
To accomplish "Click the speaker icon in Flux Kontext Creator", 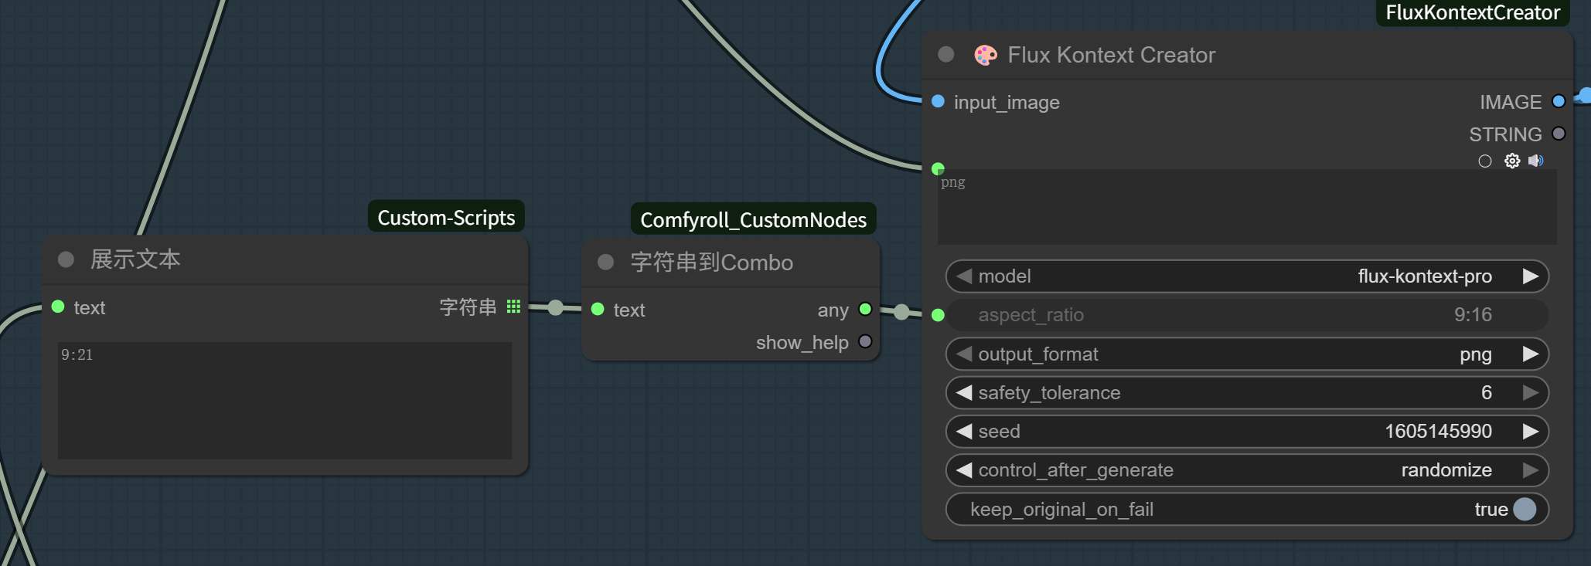I will [1535, 161].
